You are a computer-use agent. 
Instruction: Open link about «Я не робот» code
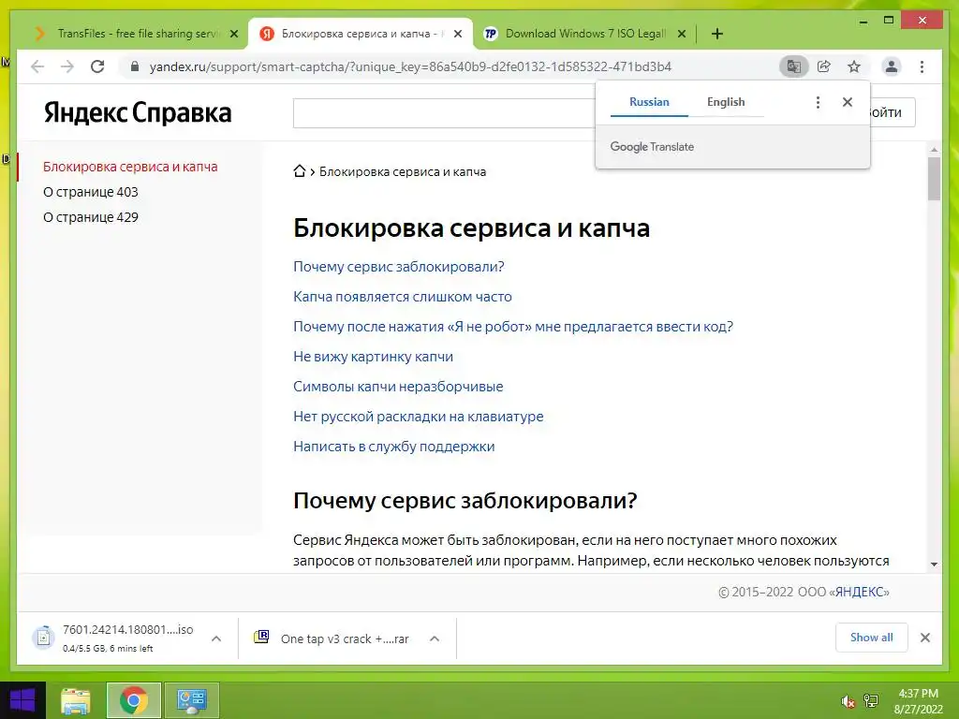512,327
